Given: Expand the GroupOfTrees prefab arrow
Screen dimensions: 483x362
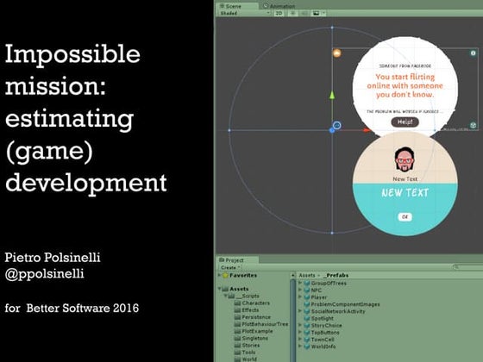Looking at the screenshot, I should coord(300,283).
